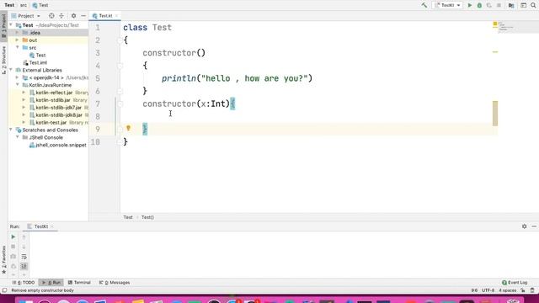Open Project panel gear settings
The height and width of the screenshot is (303, 539).
73,16
